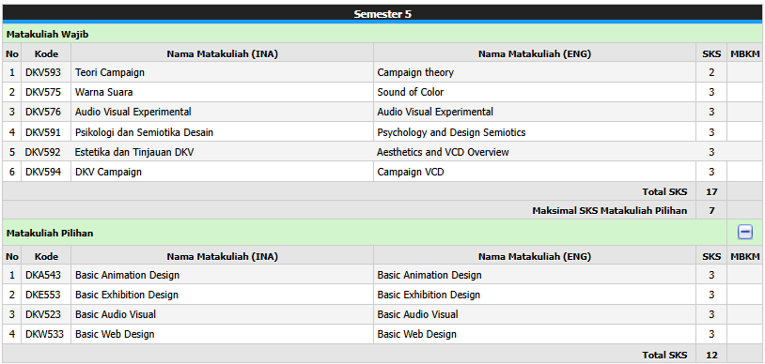
Task: Click the MBKM cell for Teori Campaign
Action: (744, 72)
